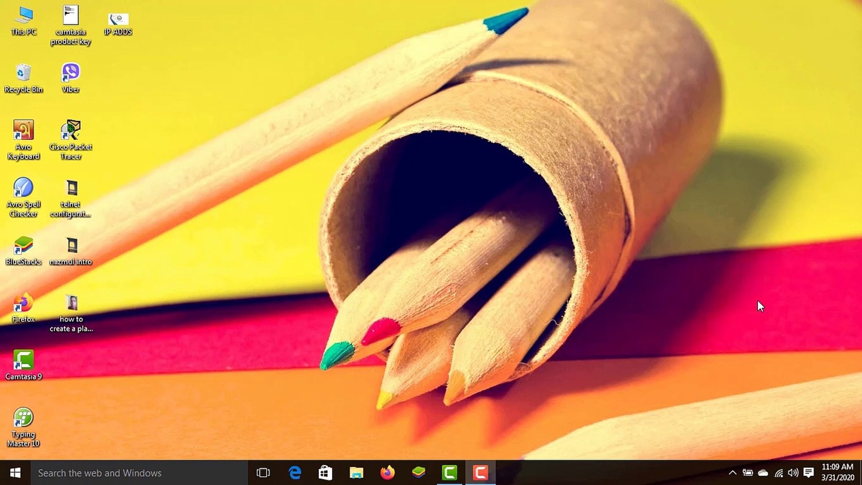
Task: Select the BlueStacks desktop icon
Action: point(23,246)
